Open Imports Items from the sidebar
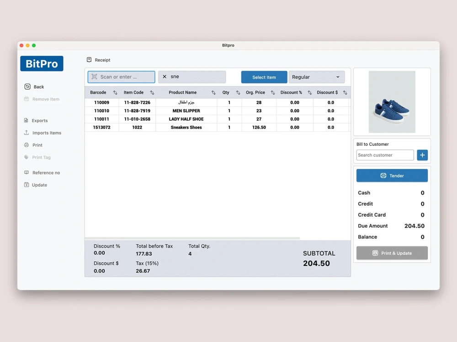457x342 pixels. [x=27, y=133]
